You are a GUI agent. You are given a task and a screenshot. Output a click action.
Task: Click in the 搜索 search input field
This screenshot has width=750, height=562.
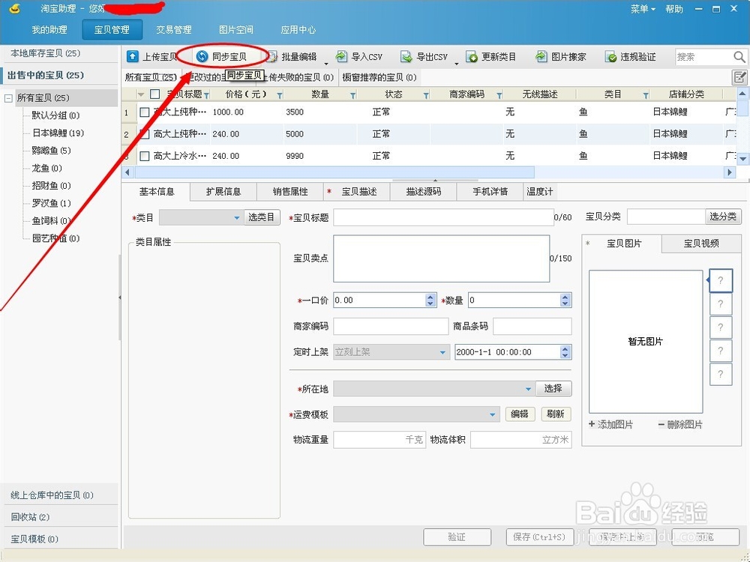(701, 56)
